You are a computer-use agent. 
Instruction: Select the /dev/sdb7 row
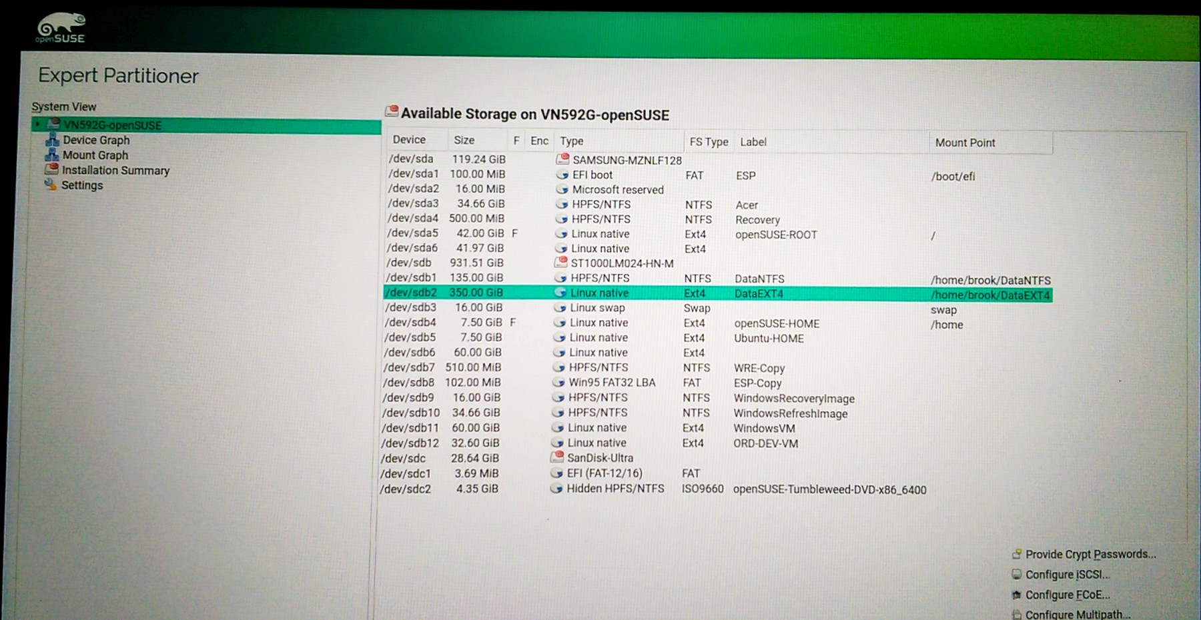coord(717,367)
